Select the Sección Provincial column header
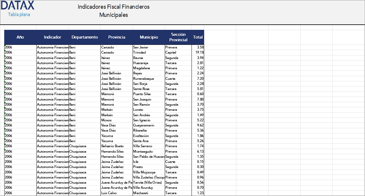 [x=178, y=37]
